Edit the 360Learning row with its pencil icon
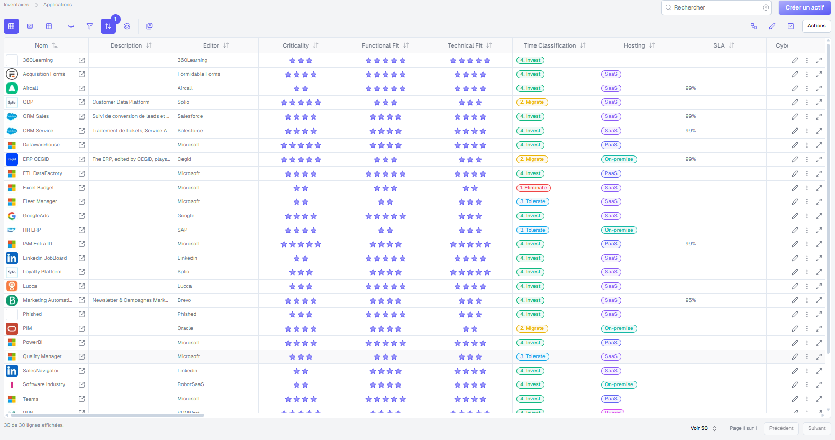This screenshot has height=440, width=835. click(795, 60)
